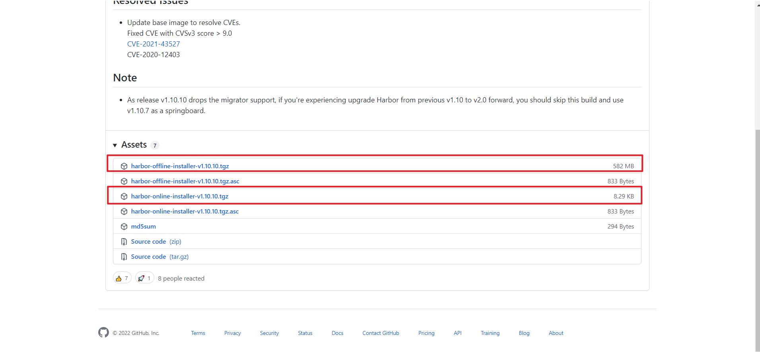
Task: Open the Training footer link
Action: tap(490, 333)
